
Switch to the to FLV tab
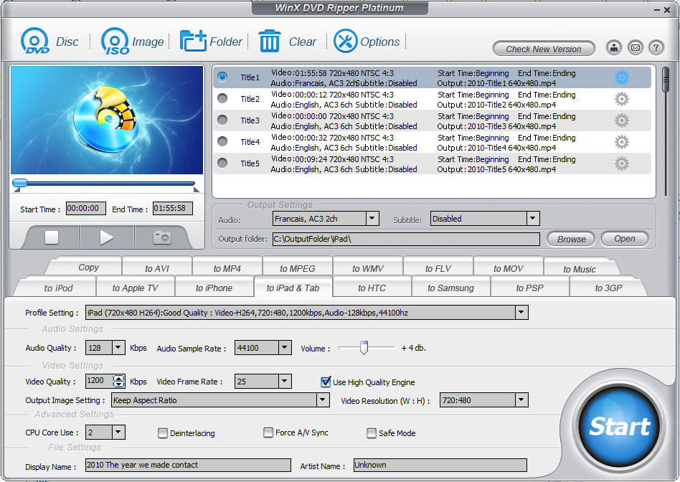[438, 268]
